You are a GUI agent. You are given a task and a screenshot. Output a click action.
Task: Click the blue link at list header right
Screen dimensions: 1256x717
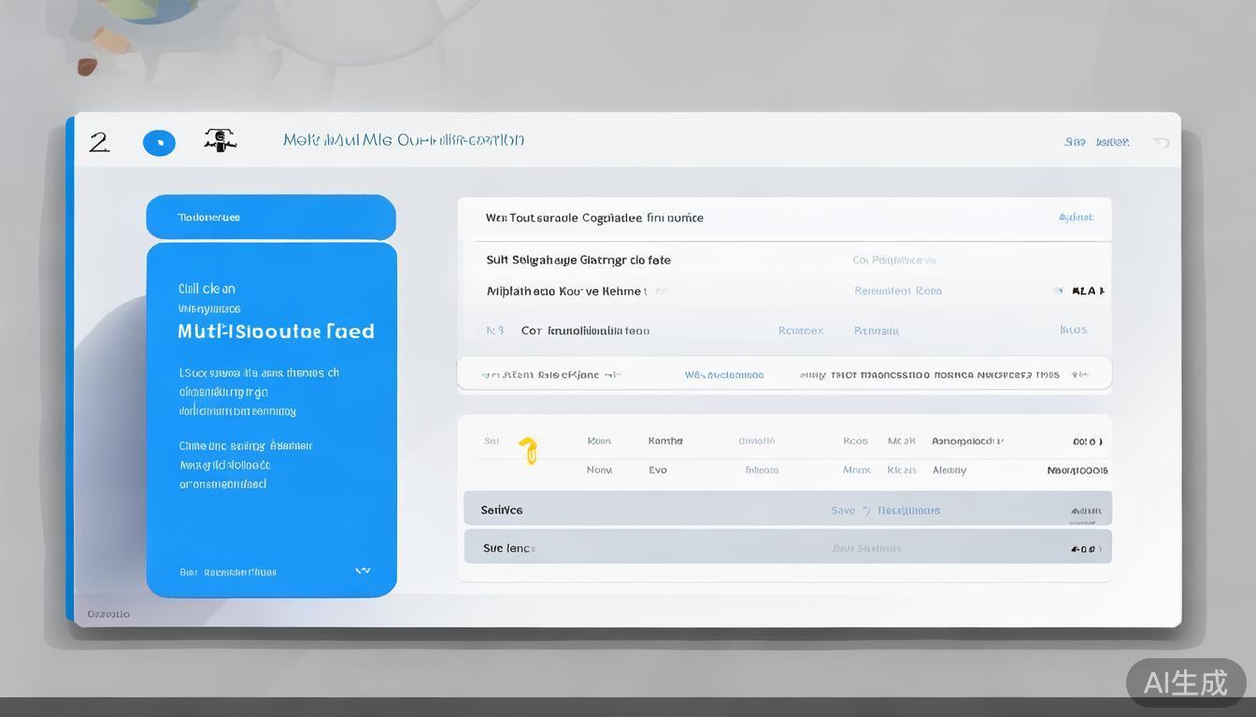pyautogui.click(x=1076, y=218)
